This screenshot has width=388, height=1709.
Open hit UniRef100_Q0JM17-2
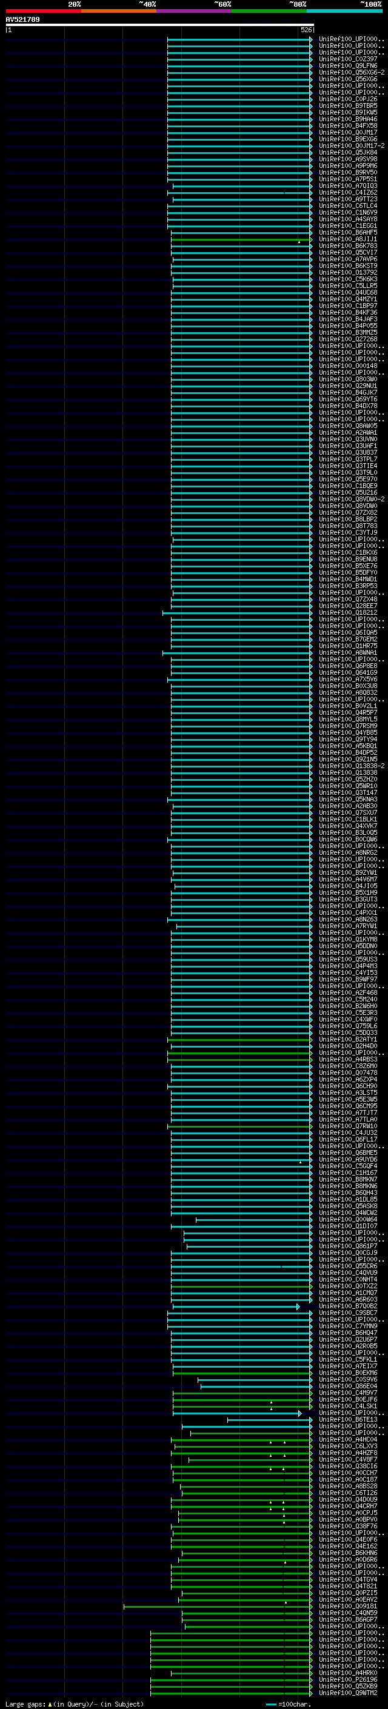point(352,146)
